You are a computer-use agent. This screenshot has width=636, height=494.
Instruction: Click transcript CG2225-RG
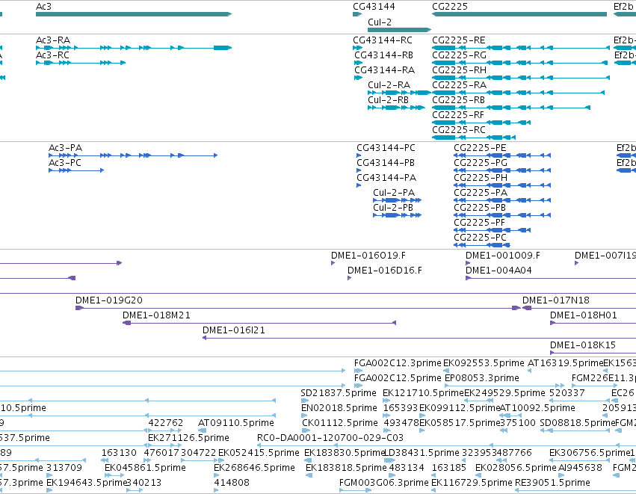click(x=459, y=55)
